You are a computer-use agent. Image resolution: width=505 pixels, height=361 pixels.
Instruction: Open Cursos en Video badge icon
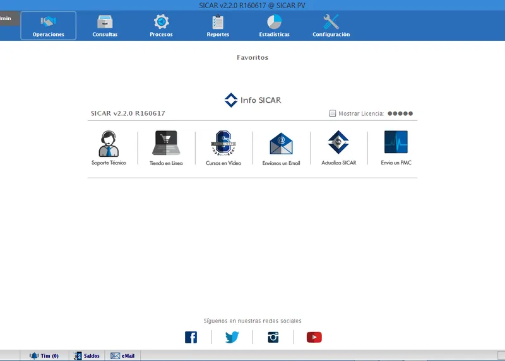click(x=223, y=143)
